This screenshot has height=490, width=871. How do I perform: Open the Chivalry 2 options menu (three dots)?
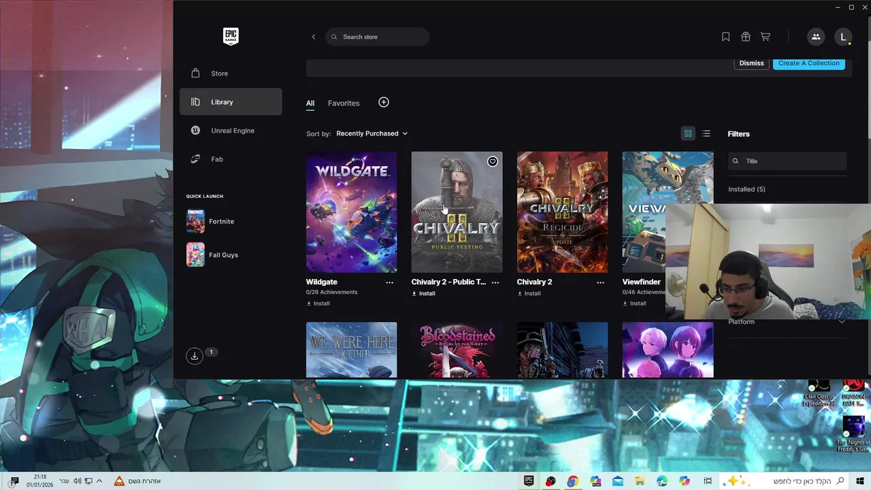pyautogui.click(x=601, y=282)
